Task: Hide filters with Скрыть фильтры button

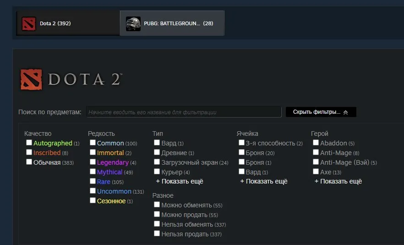Action: pyautogui.click(x=321, y=112)
